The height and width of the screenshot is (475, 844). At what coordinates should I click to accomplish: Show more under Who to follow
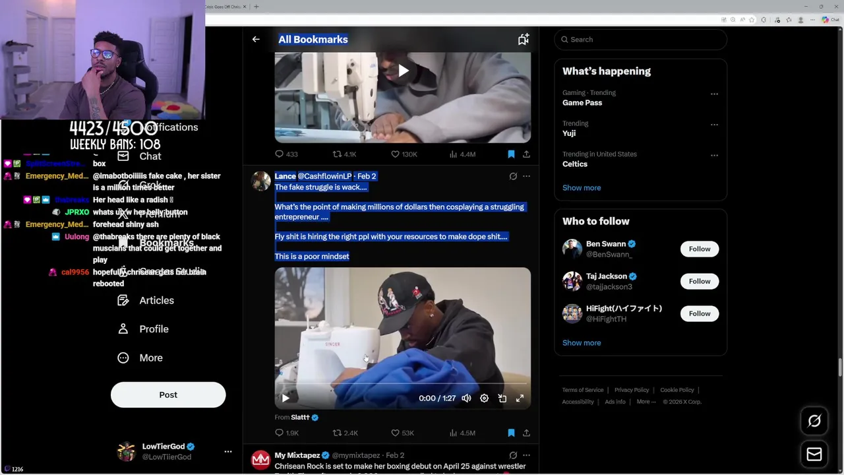pyautogui.click(x=582, y=343)
